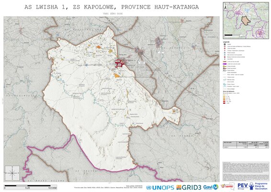This screenshot has height=192, width=271.
Task: Click the UNOPS logo
Action: [x=160, y=187]
